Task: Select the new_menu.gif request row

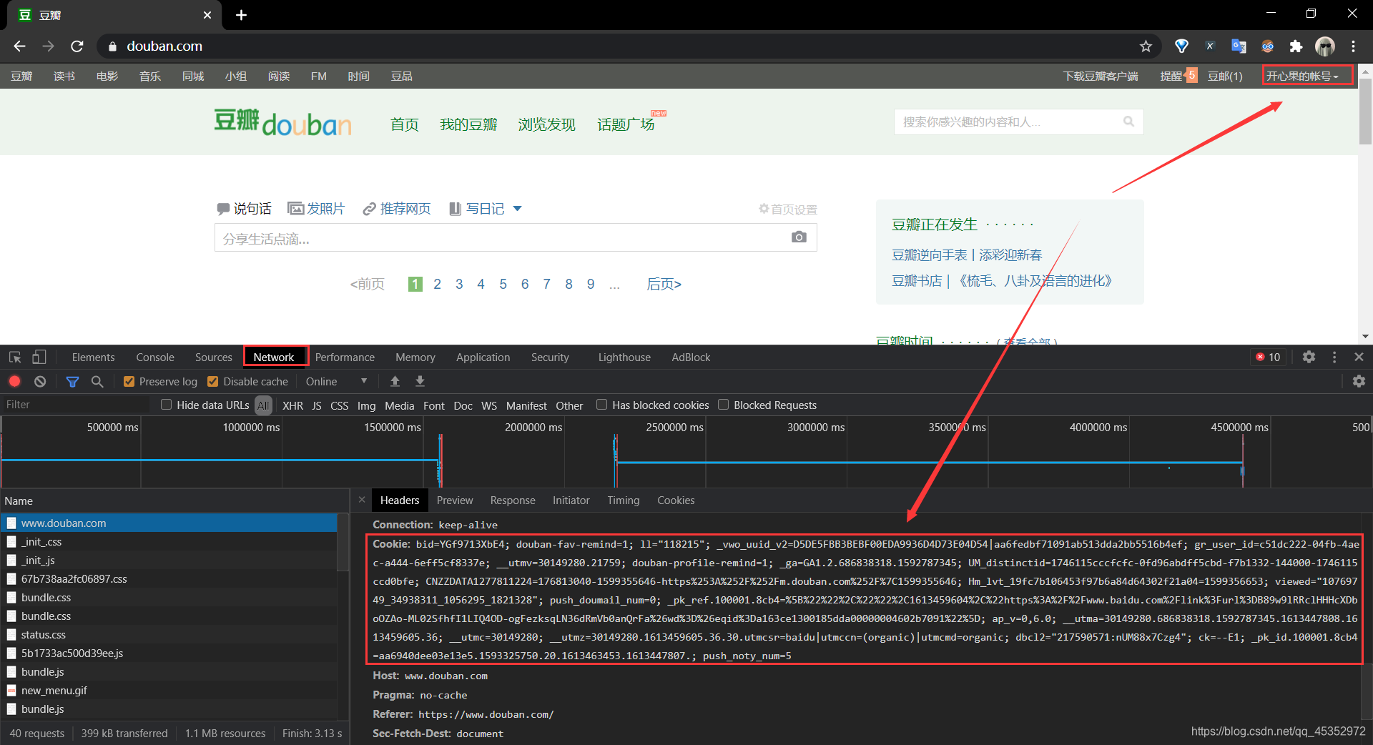Action: coord(169,690)
